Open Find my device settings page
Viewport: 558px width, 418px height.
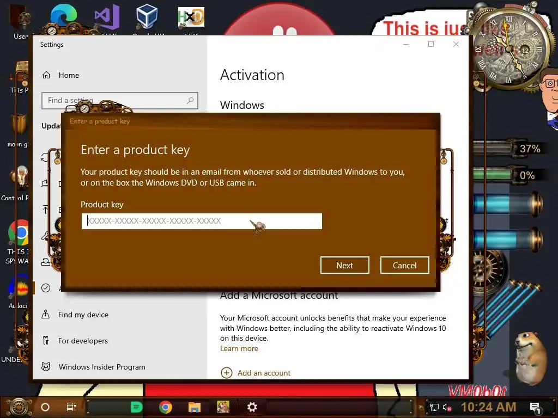tap(83, 315)
